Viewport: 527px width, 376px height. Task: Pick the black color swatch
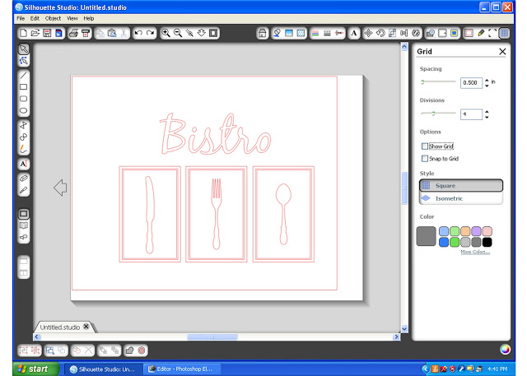pyautogui.click(x=487, y=242)
